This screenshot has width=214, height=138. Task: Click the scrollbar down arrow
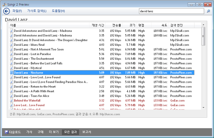203,107
